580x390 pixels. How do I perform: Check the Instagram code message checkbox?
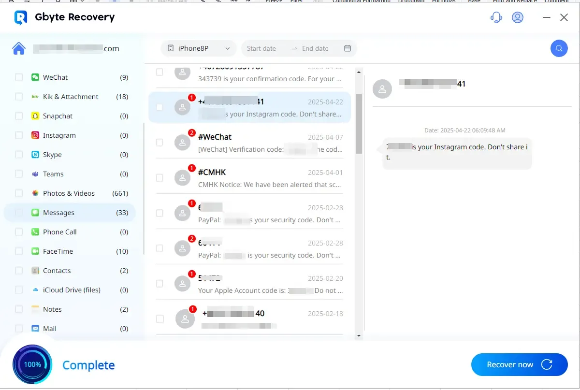click(159, 107)
